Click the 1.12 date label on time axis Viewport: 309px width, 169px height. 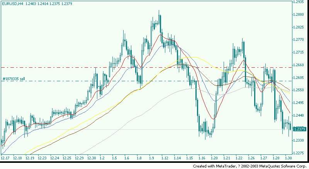coord(165,158)
